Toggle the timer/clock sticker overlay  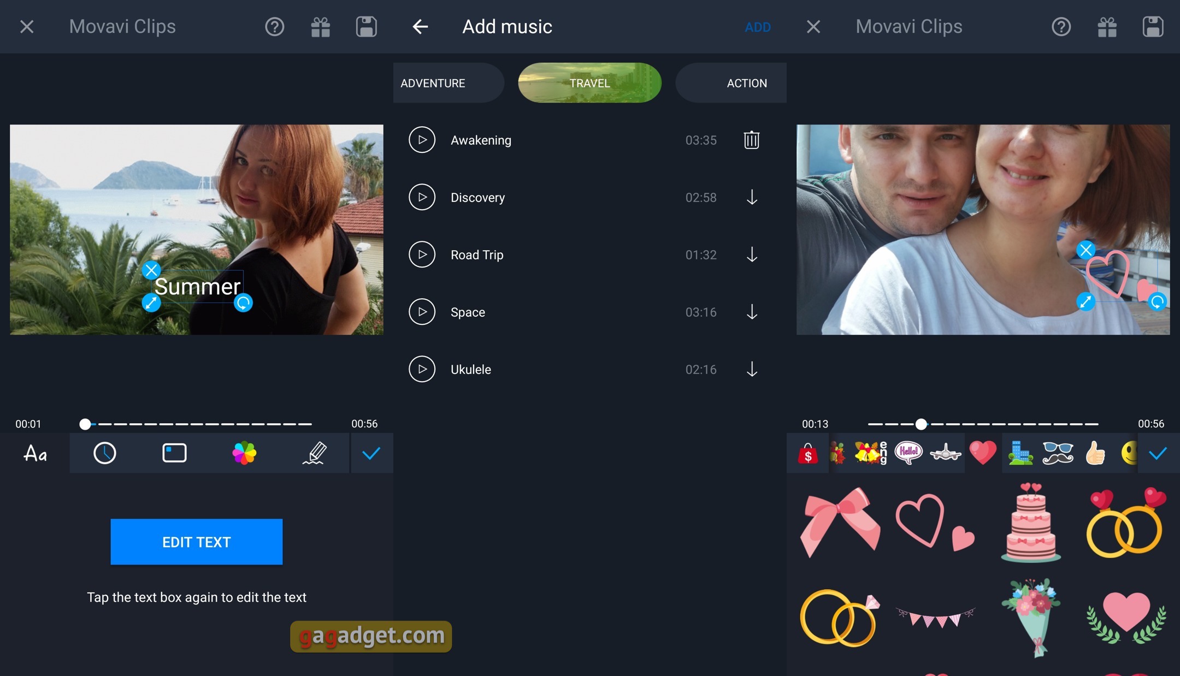click(105, 453)
